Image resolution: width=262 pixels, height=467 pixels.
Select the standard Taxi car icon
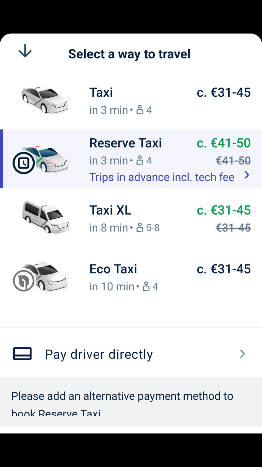coord(45,100)
